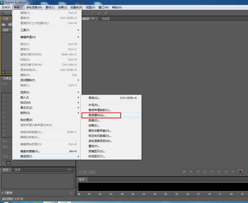Image resolution: width=248 pixels, height=203 pixels.
Task: Select 批处理(B) from the edit menu
Action: point(47,120)
